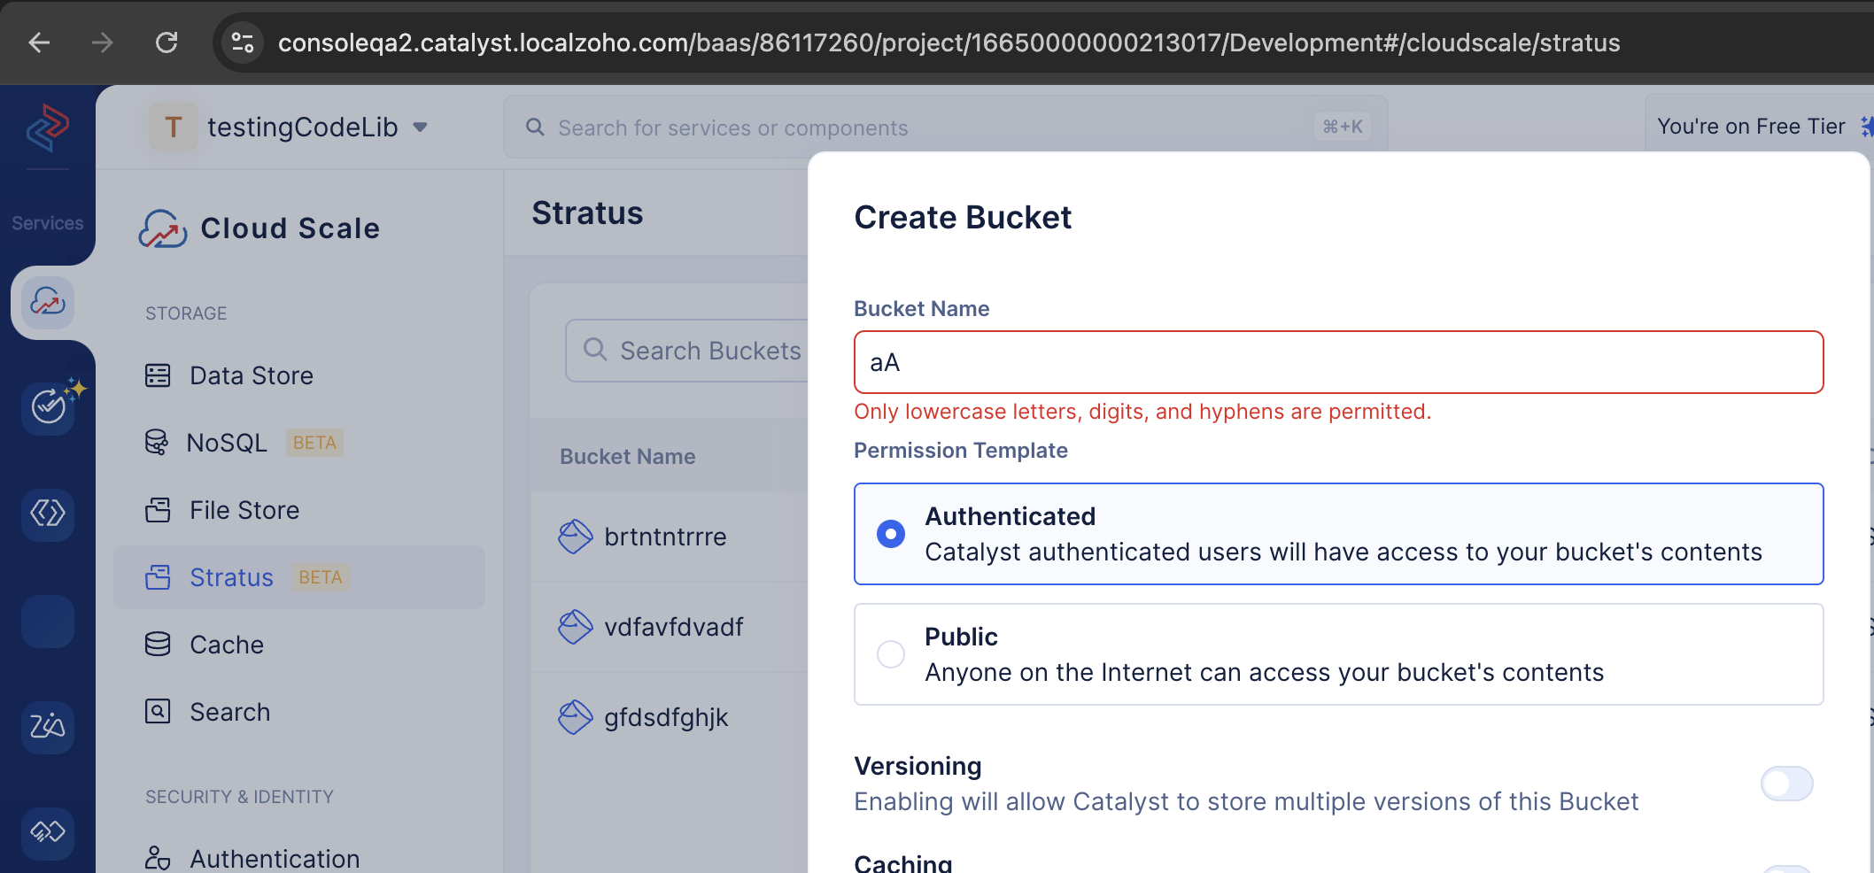Image resolution: width=1874 pixels, height=873 pixels.
Task: Click the browser address bar URL
Action: (949, 42)
